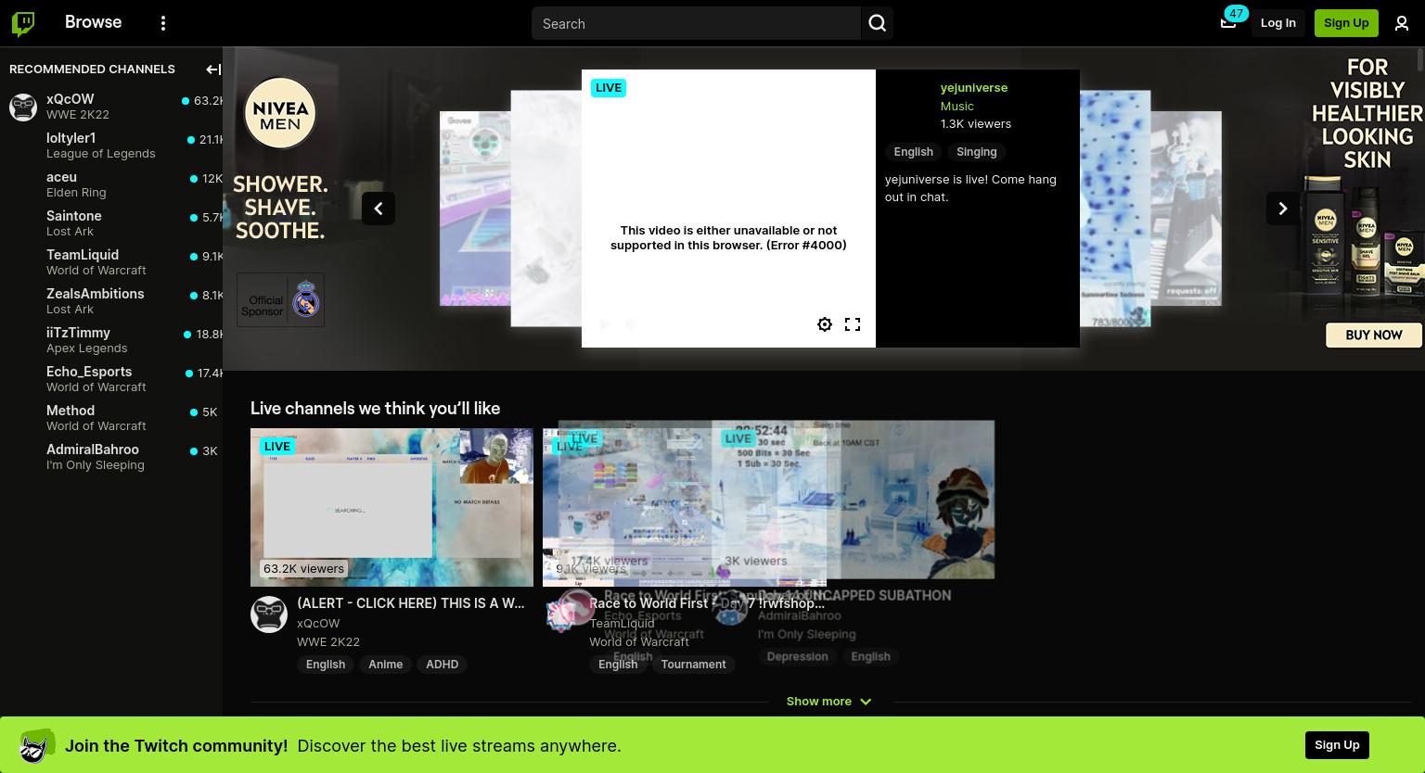
Task: Click the ADHD tag
Action: coord(442,665)
